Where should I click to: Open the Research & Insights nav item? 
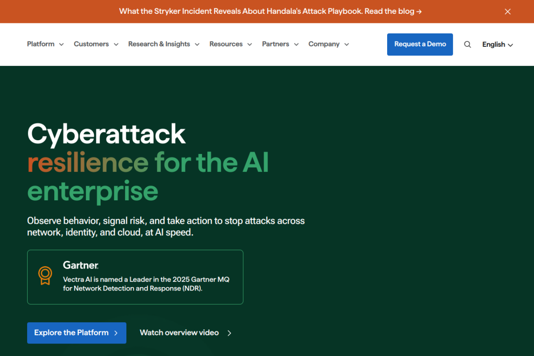coord(159,44)
